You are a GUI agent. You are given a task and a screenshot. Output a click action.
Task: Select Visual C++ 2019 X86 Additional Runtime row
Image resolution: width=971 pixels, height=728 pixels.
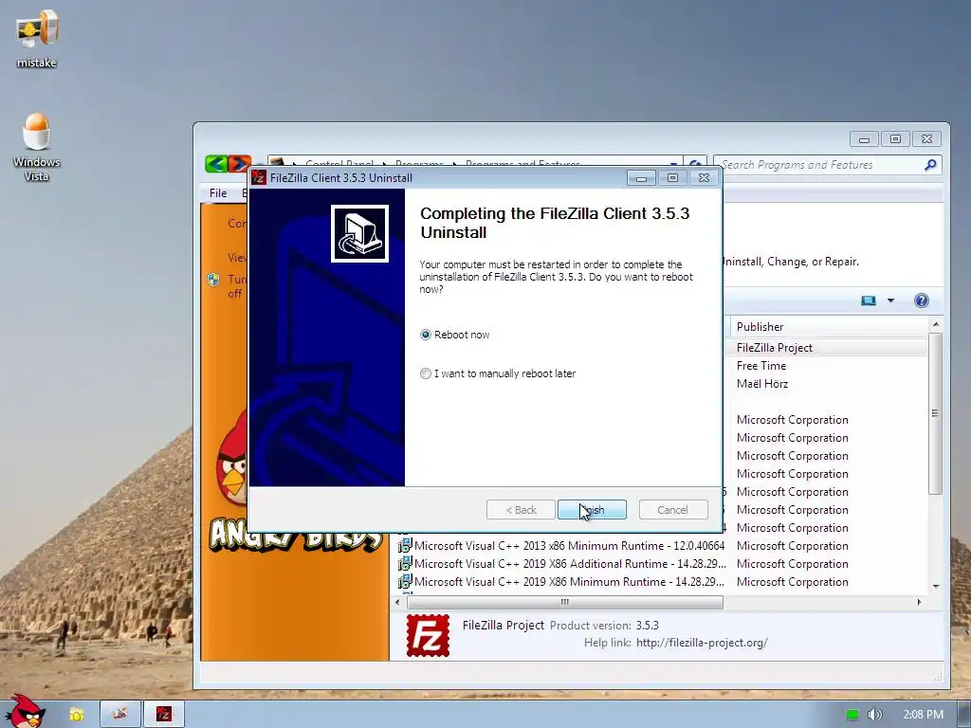point(570,563)
